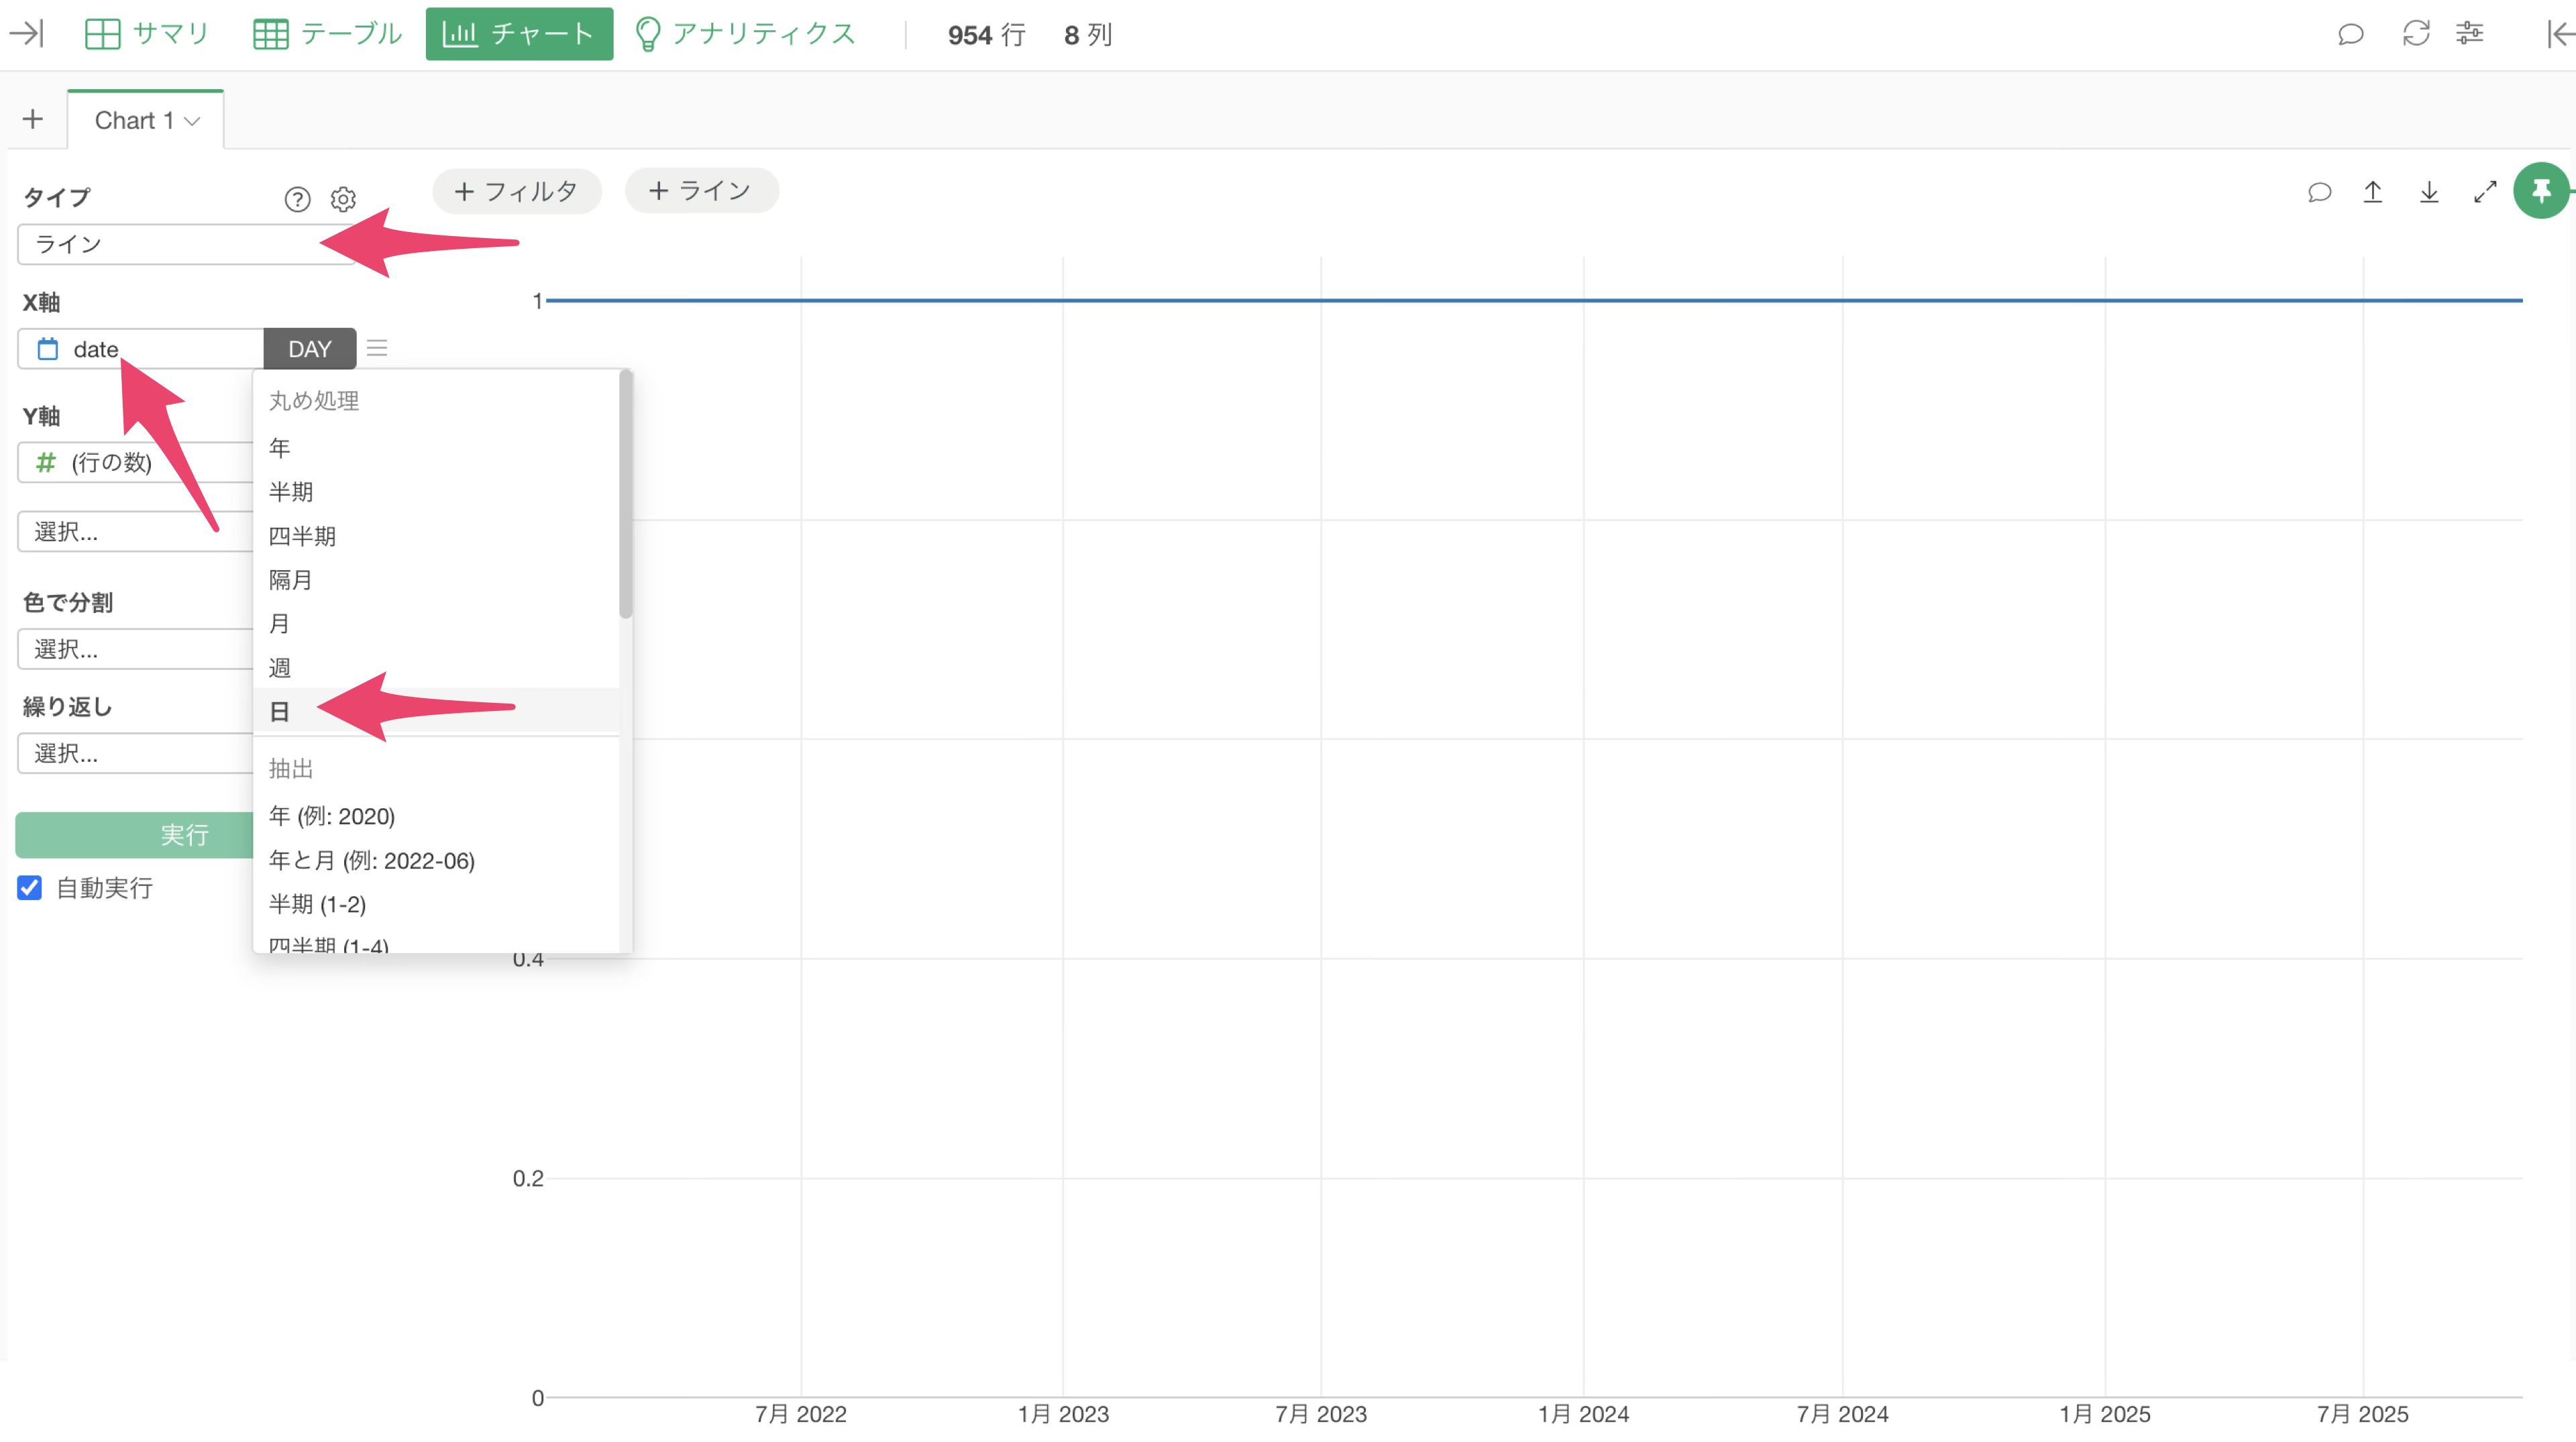Viewport: 2576px width, 1442px height.
Task: Open the chart settings gear icon
Action: pyautogui.click(x=343, y=199)
